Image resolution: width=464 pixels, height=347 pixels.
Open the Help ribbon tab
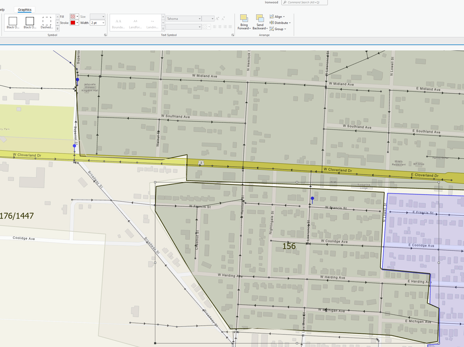[2, 9]
